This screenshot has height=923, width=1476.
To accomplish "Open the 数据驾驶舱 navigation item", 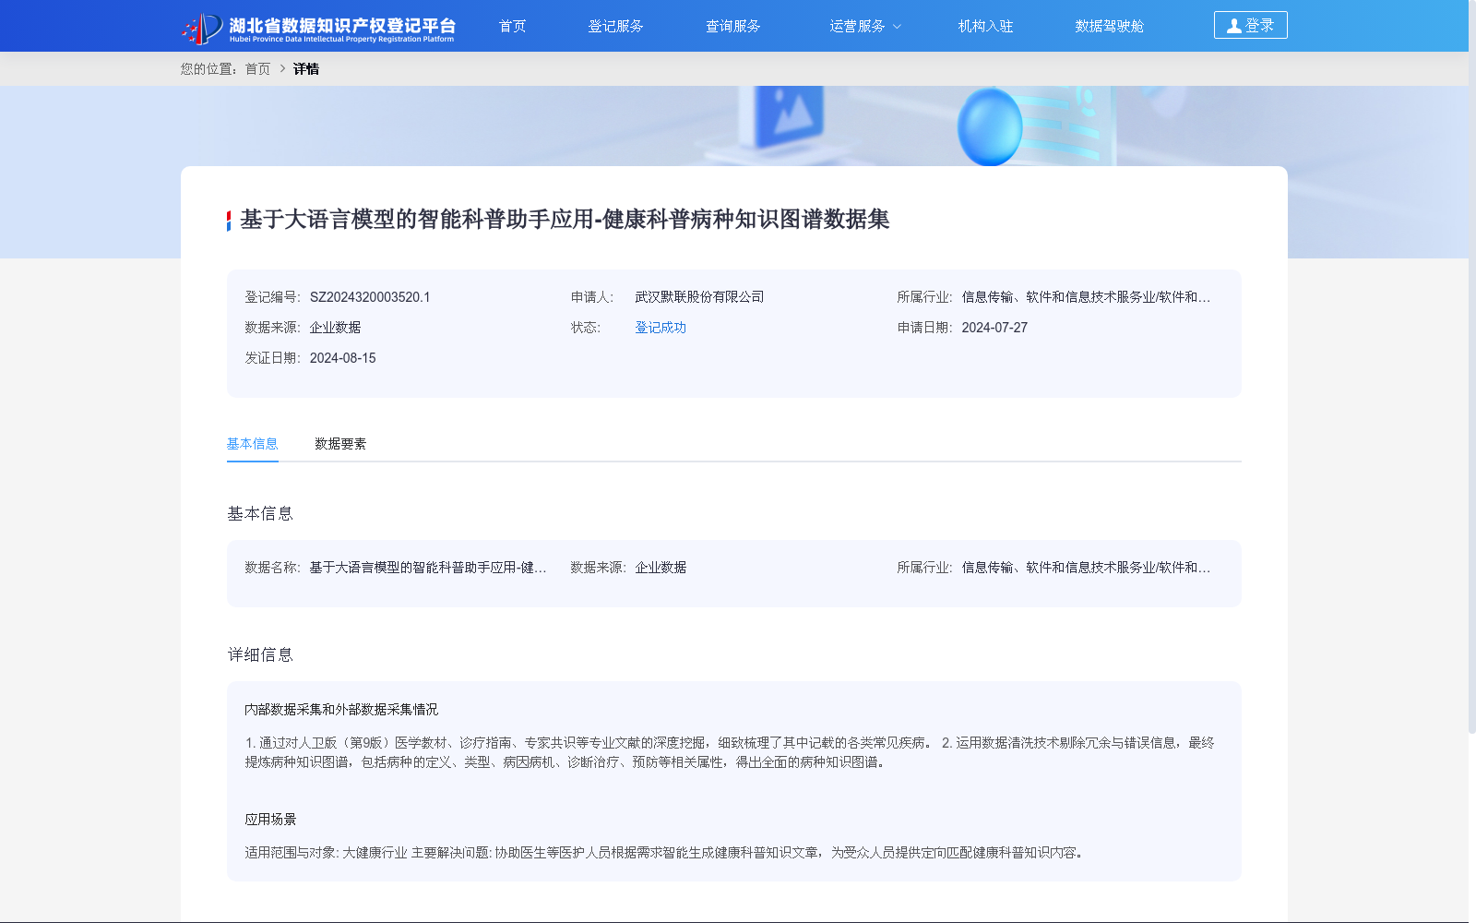I will [1109, 26].
